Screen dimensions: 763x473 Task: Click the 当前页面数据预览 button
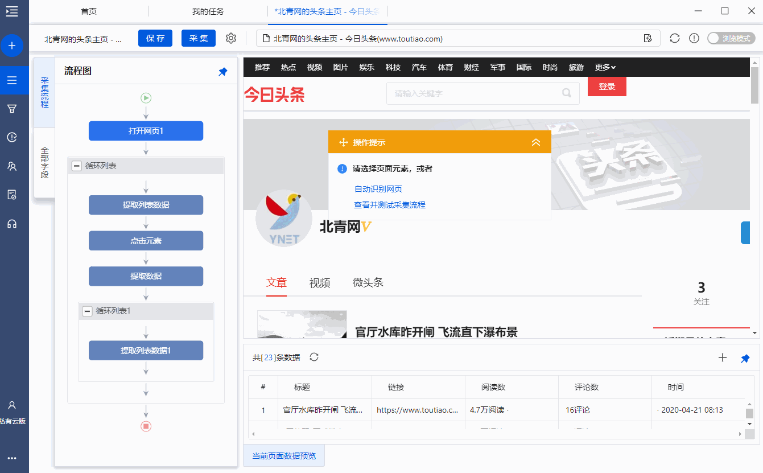coord(284,456)
